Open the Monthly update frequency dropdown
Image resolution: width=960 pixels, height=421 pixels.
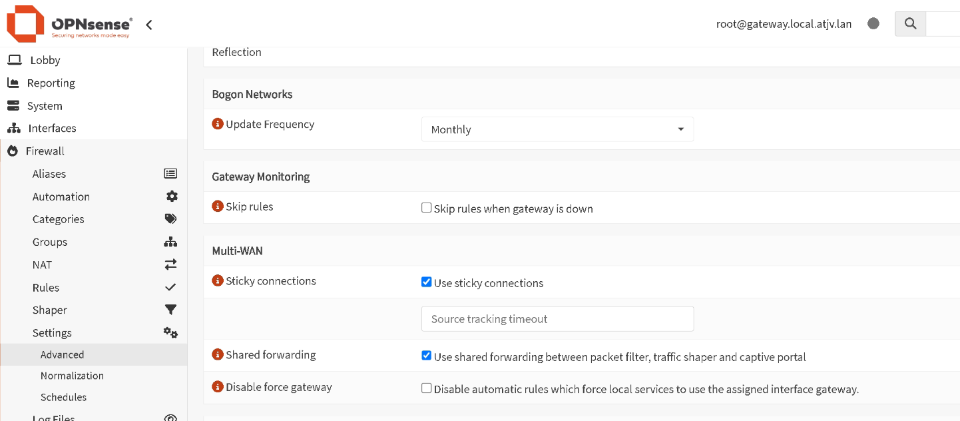point(557,129)
